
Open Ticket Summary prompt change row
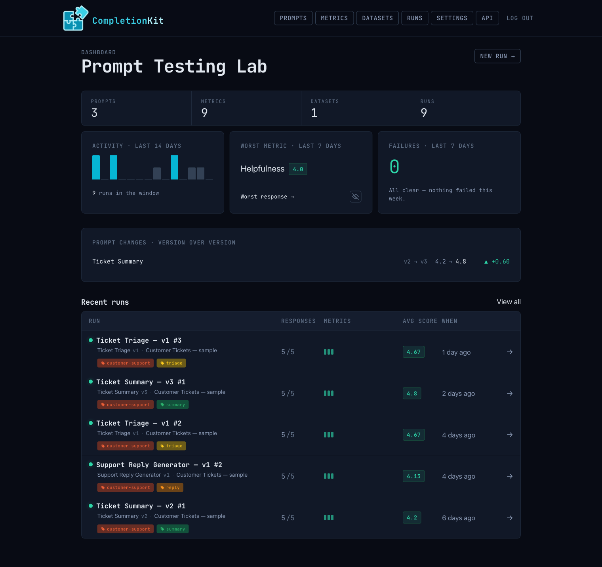[301, 262]
